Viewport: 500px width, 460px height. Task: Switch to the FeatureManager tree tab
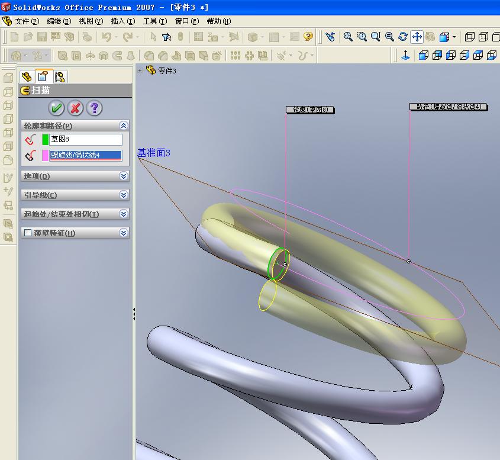tap(27, 76)
